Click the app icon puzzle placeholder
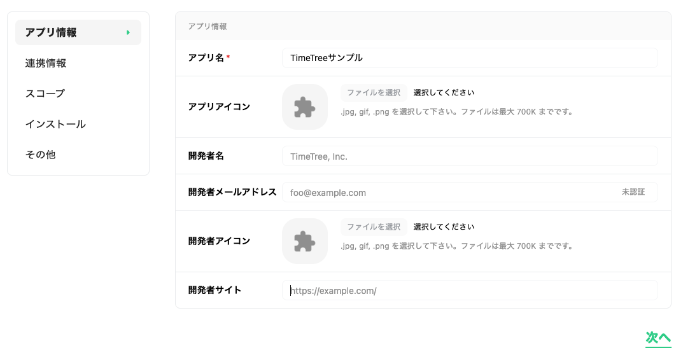683x355 pixels. click(305, 107)
